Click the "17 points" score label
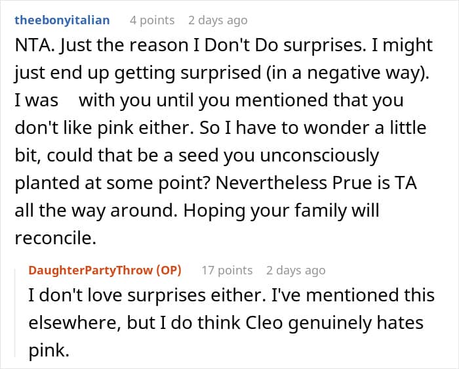Image resolution: width=459 pixels, height=369 pixels. coord(226,270)
